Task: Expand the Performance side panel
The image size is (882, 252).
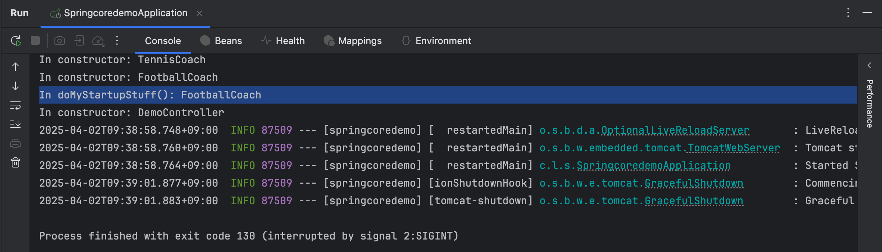Action: (x=869, y=65)
